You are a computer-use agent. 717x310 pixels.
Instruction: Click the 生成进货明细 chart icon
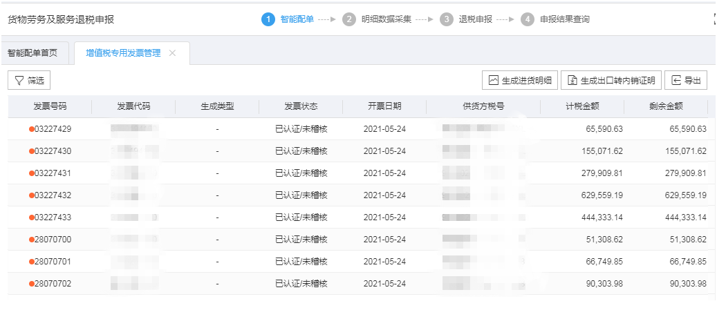[x=494, y=81]
